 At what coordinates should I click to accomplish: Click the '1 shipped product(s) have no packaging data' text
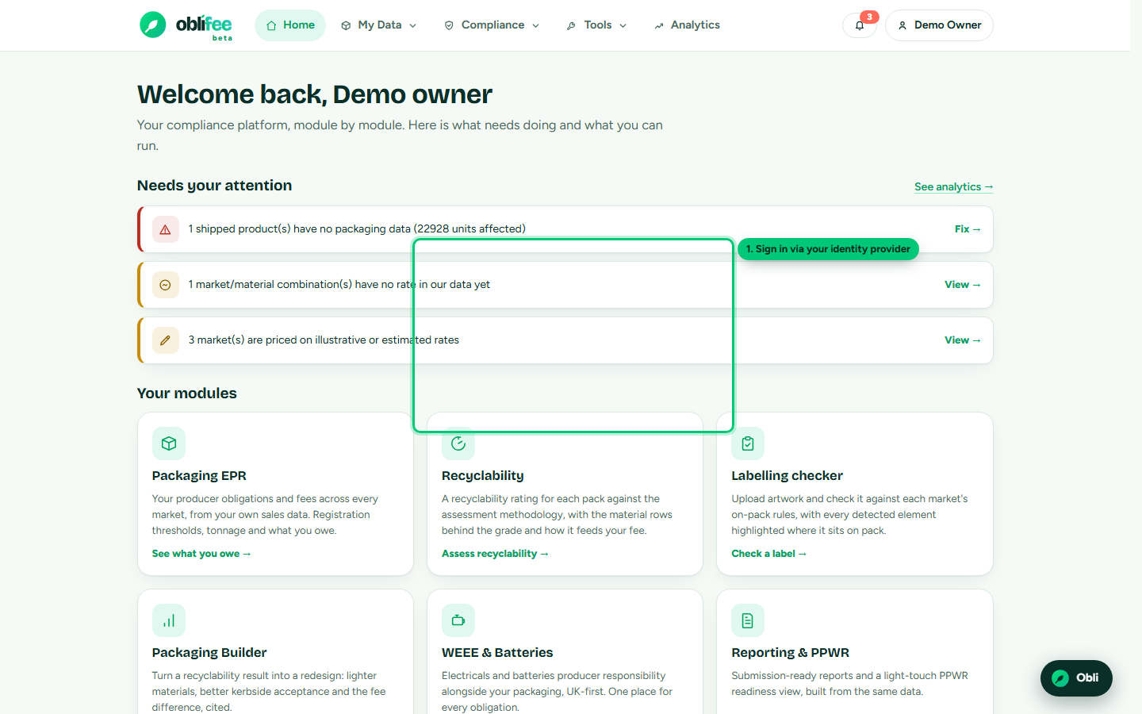(x=357, y=229)
